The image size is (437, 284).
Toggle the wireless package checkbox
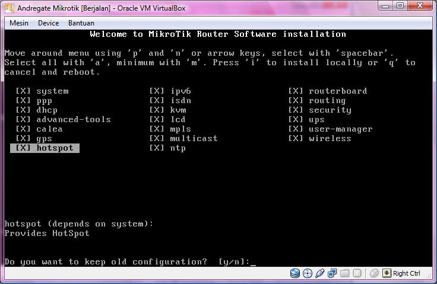(296, 138)
